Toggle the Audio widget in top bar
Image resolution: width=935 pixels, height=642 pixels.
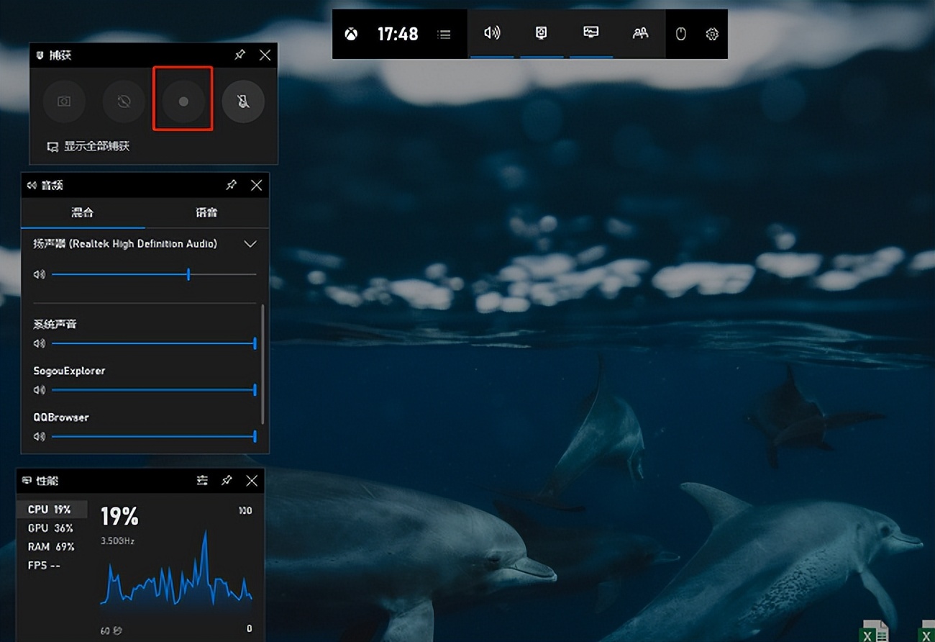coord(492,33)
